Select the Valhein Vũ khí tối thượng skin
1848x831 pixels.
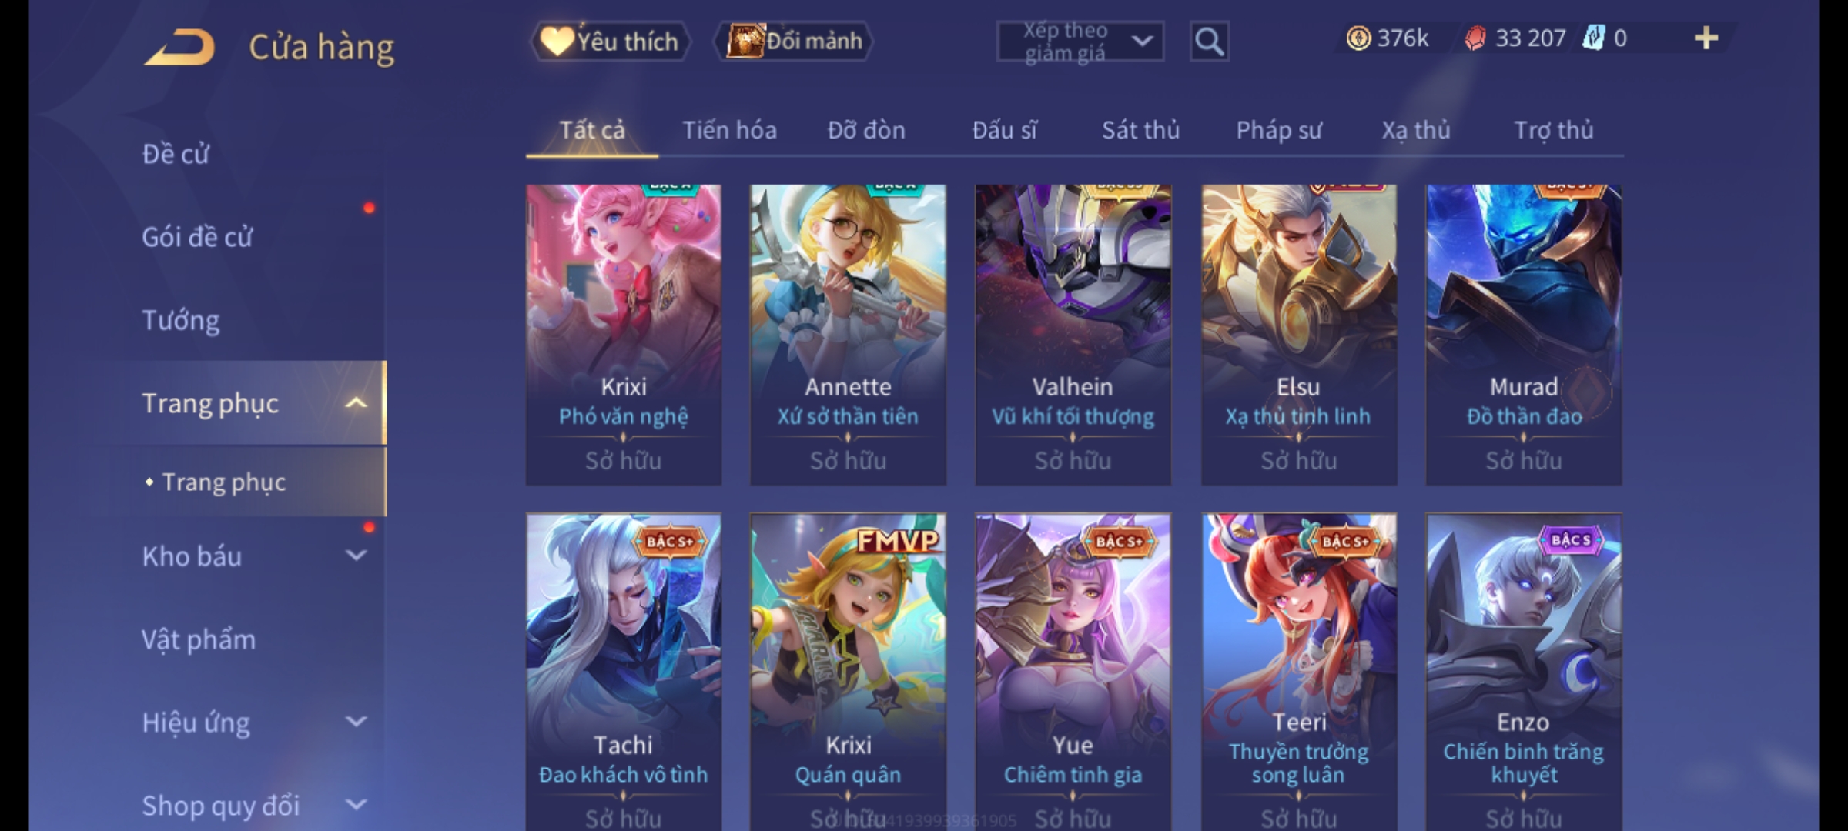coord(1073,335)
